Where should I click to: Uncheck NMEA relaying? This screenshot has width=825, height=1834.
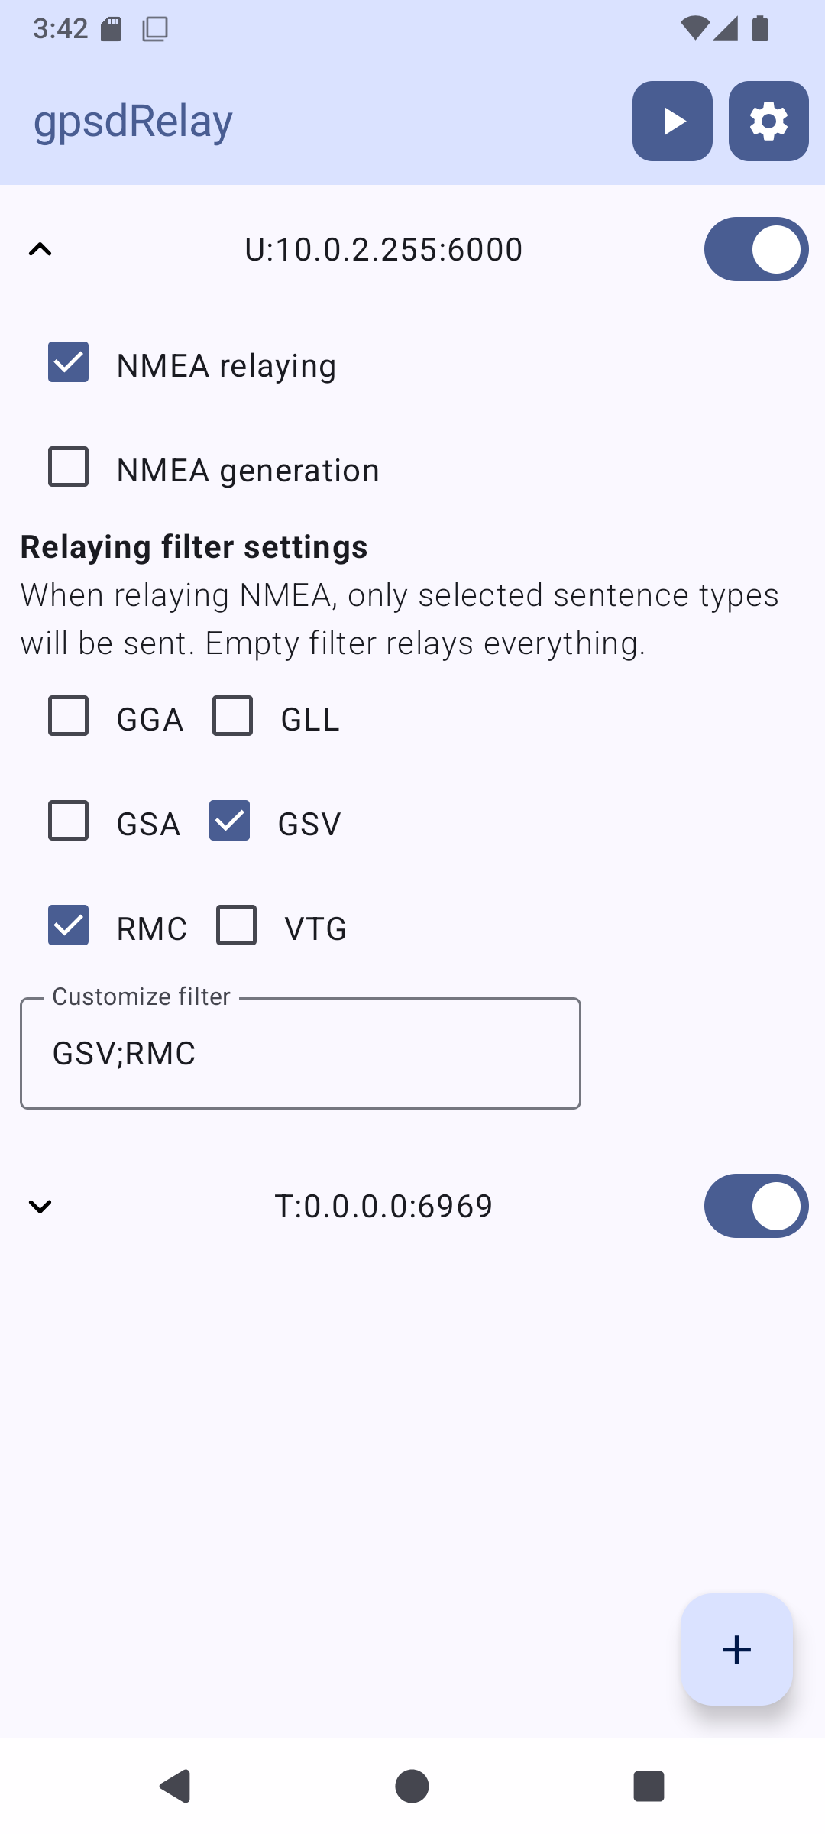click(69, 362)
